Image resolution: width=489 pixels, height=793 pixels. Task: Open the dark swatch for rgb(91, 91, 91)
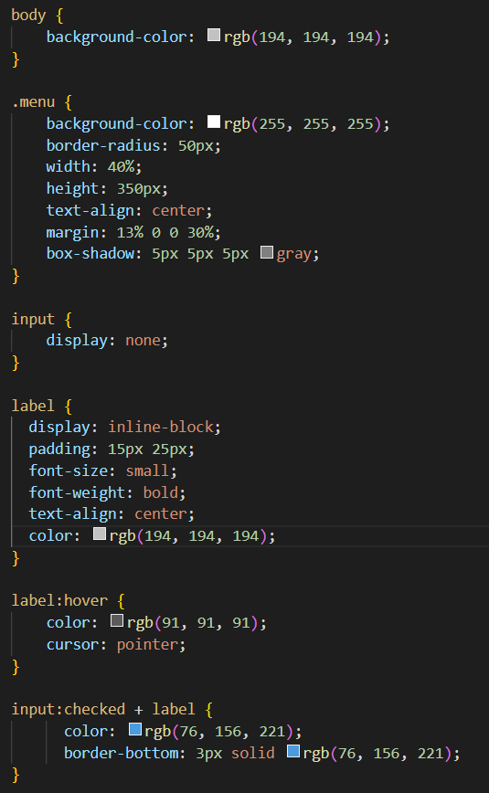(117, 620)
